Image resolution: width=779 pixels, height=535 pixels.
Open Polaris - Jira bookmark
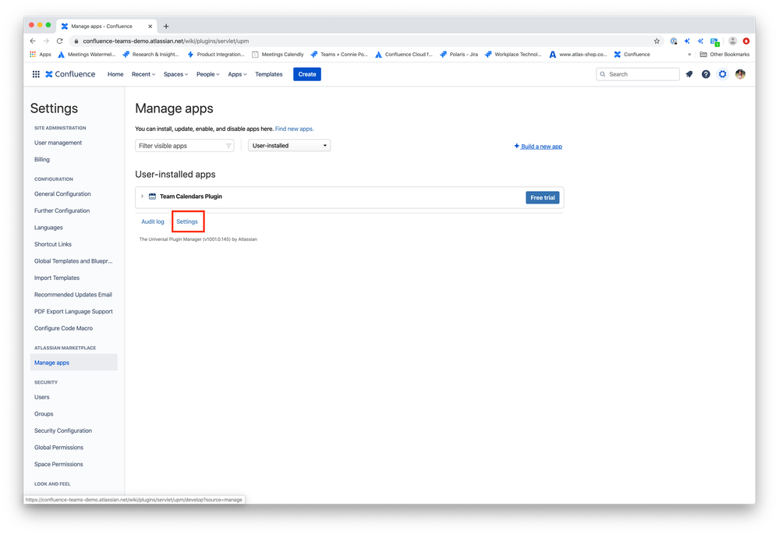click(459, 55)
